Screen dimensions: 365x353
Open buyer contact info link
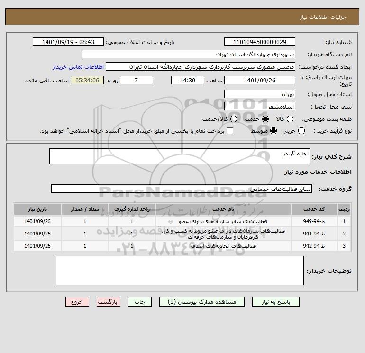pos(78,67)
